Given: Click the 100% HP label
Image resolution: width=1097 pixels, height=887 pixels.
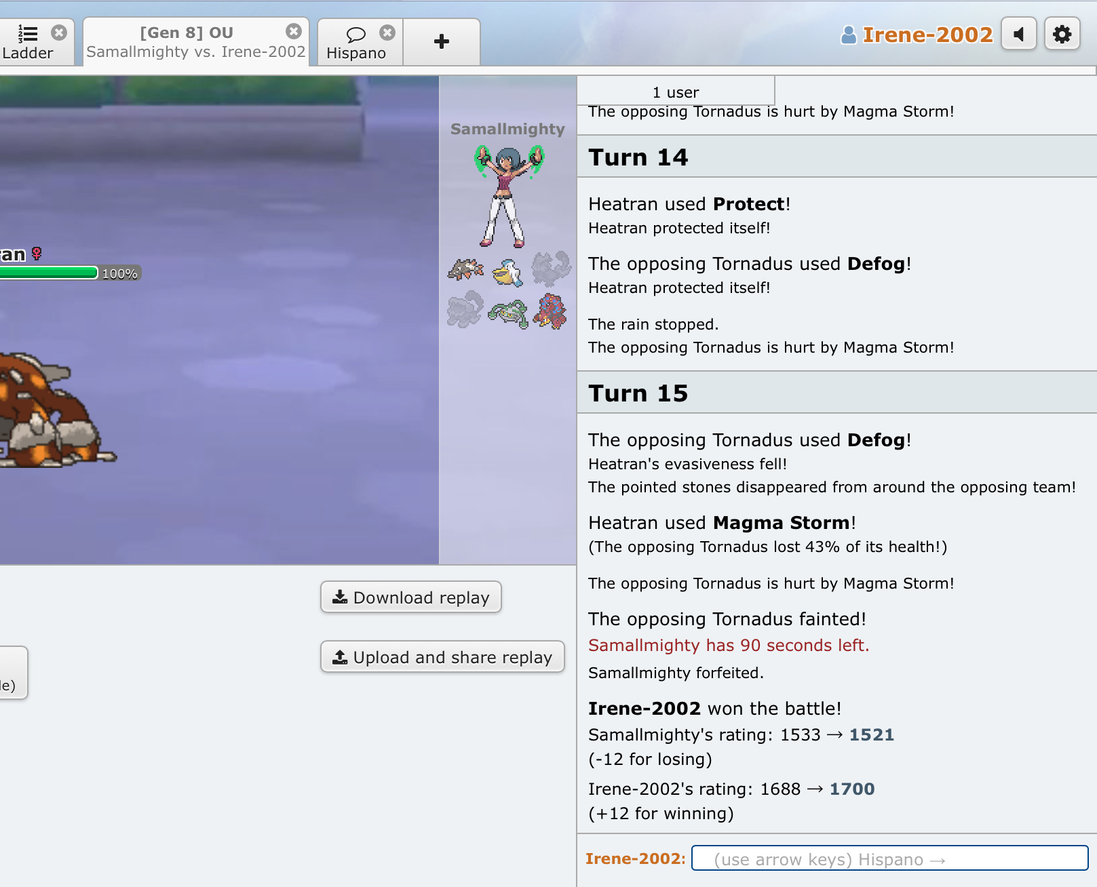Looking at the screenshot, I should [119, 273].
